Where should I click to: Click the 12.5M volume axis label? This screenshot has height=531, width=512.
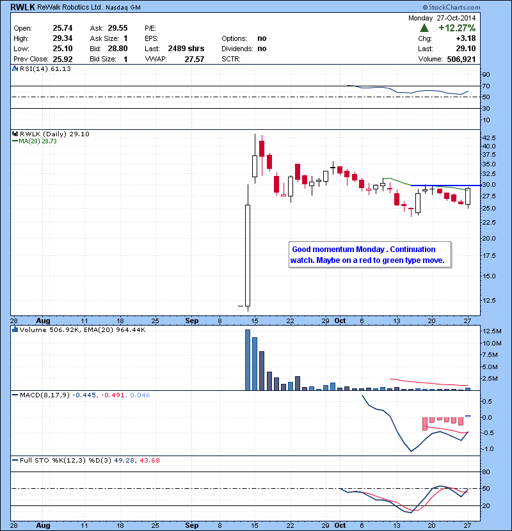click(492, 331)
